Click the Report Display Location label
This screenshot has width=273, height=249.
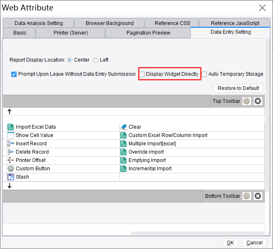(37, 60)
